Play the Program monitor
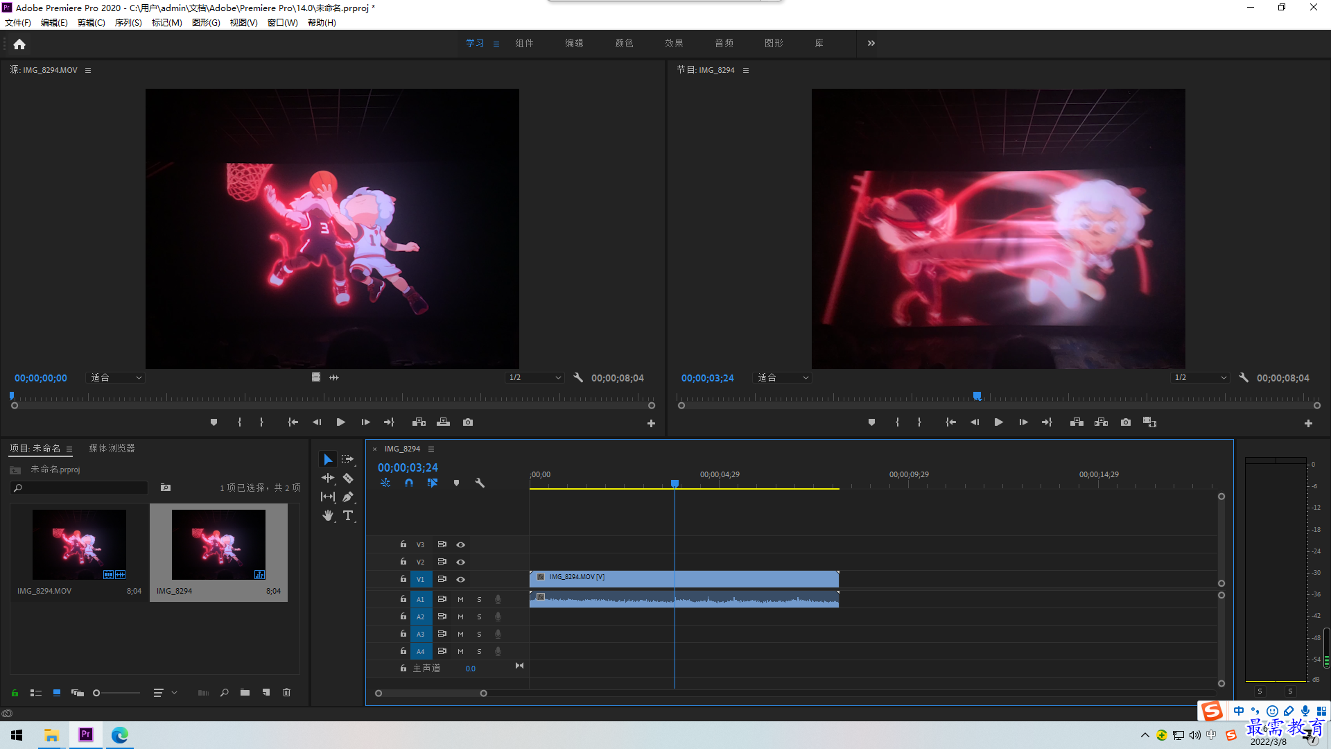Viewport: 1331px width, 749px height. coord(998,422)
